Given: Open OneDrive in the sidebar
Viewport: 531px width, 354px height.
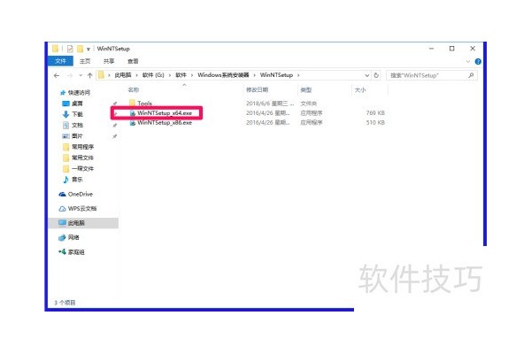Looking at the screenshot, I should click(x=76, y=194).
